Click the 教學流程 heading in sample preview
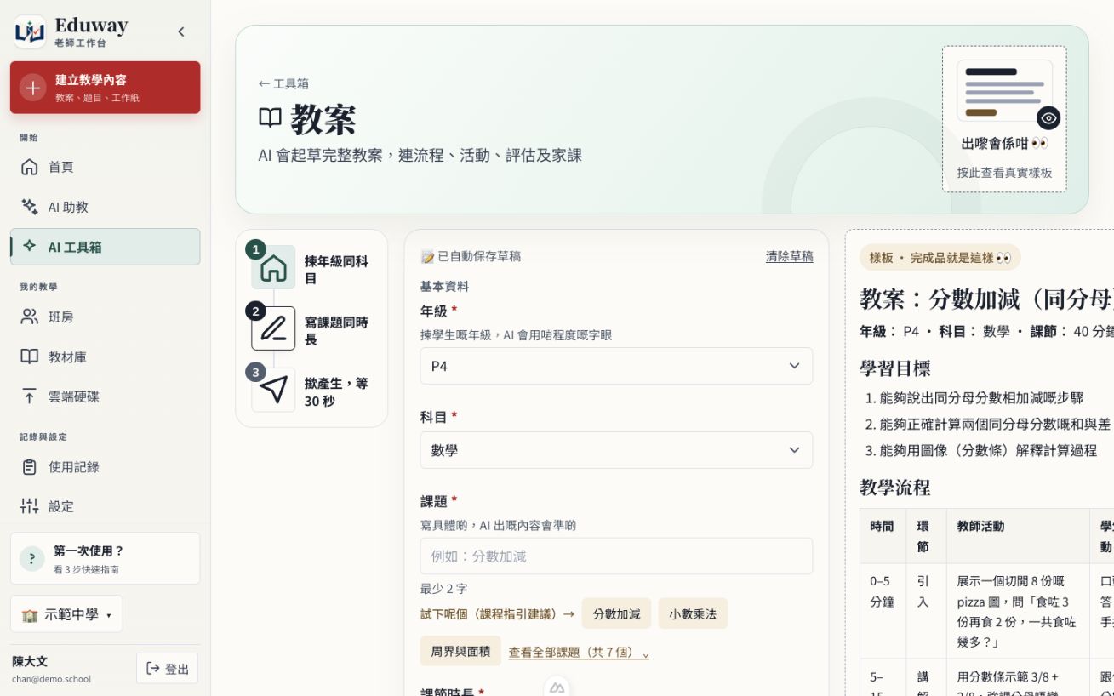The image size is (1114, 696). [x=895, y=488]
